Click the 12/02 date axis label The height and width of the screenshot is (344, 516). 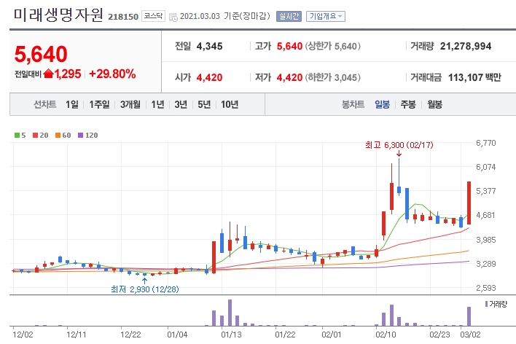tap(23, 335)
